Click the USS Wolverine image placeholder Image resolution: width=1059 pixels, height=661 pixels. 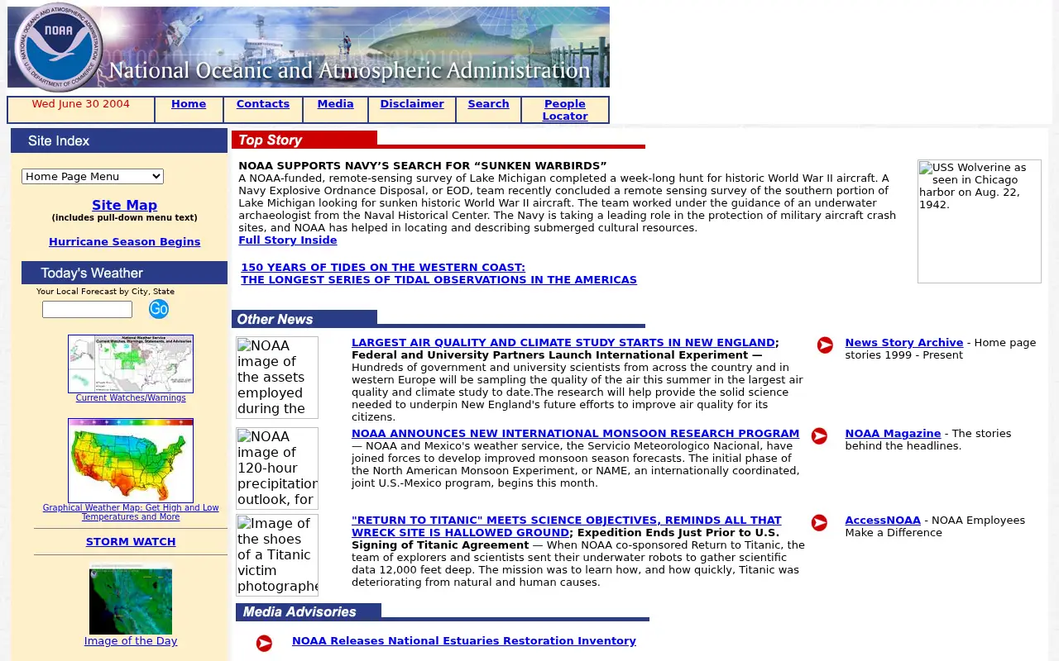tap(980, 221)
